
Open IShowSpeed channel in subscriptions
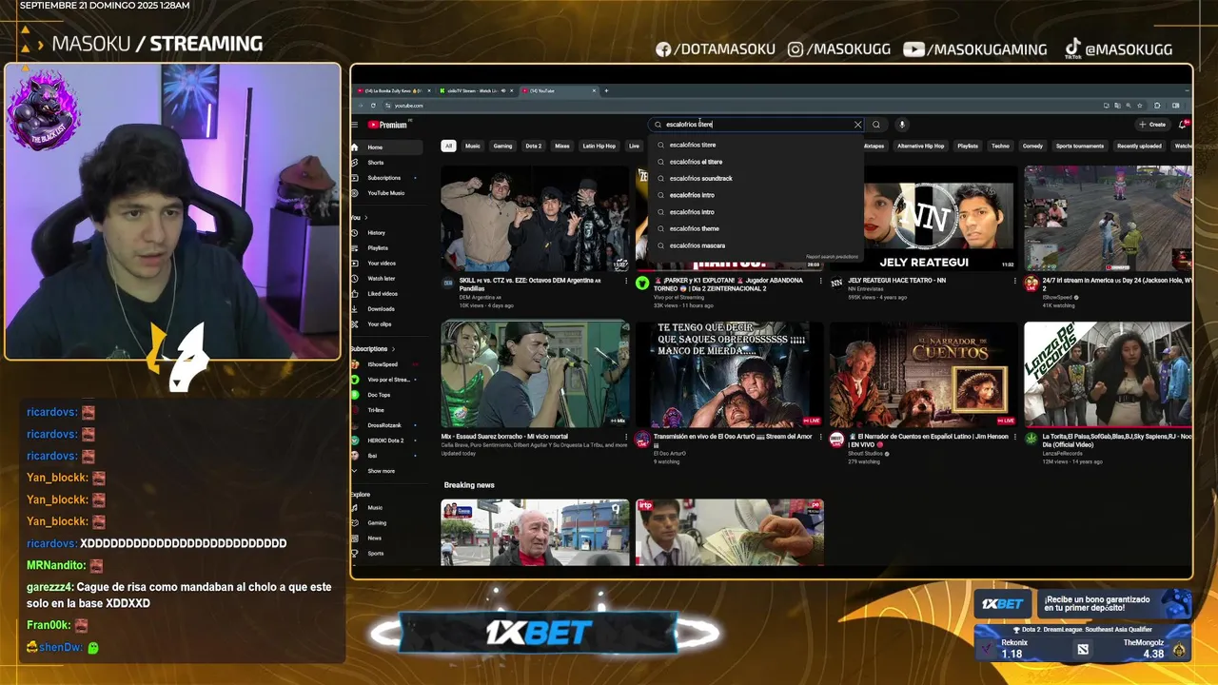(x=386, y=364)
